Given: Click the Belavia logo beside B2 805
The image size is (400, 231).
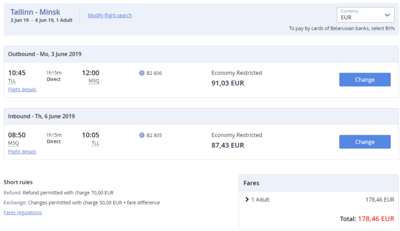Looking at the screenshot, I should coord(142,135).
